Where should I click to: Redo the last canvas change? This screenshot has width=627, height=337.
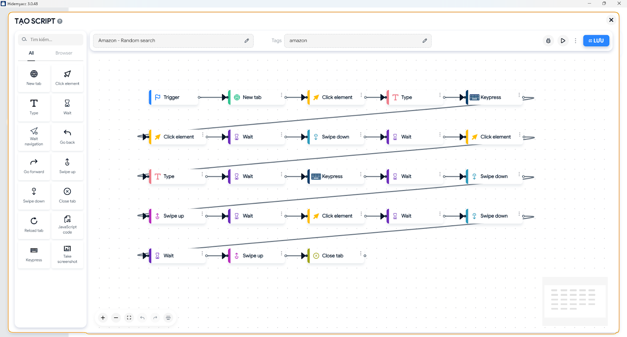tap(155, 318)
